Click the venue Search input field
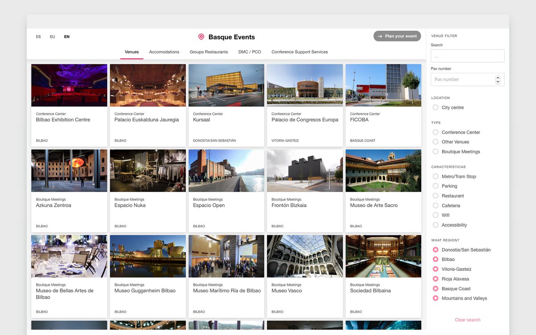Image resolution: width=536 pixels, height=335 pixels. coord(468,56)
